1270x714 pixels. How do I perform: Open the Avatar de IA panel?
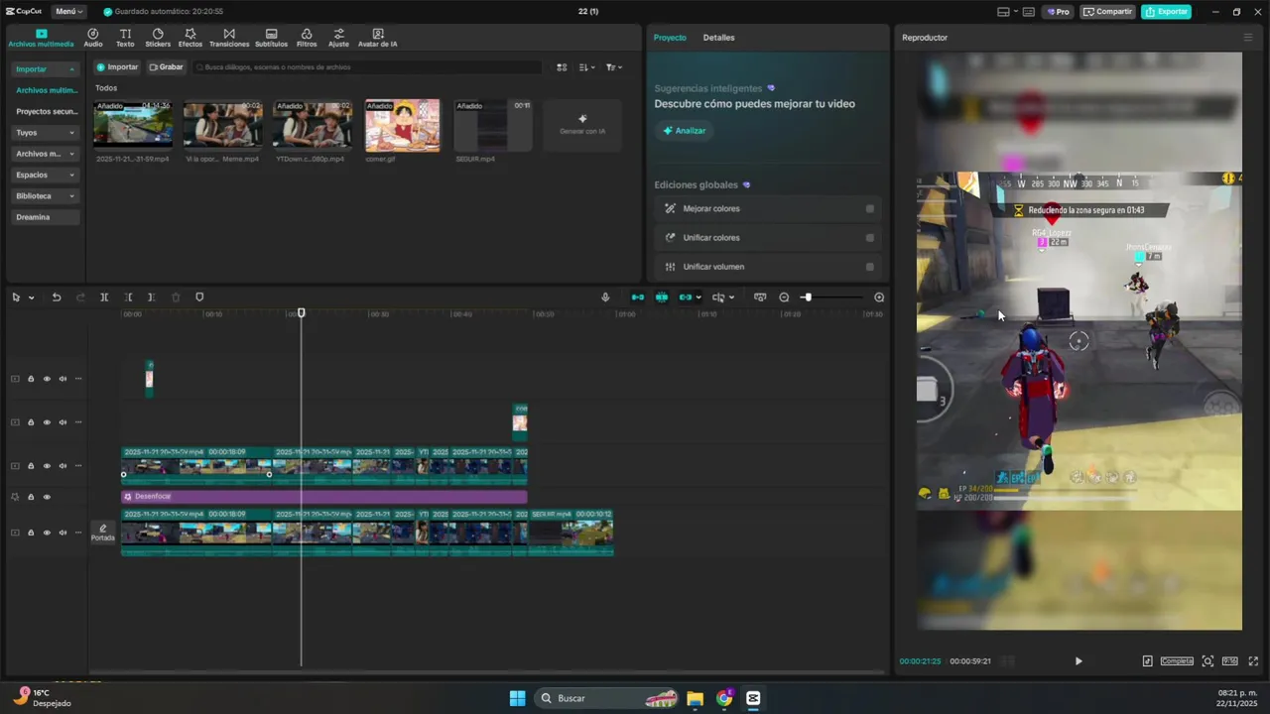pyautogui.click(x=377, y=38)
